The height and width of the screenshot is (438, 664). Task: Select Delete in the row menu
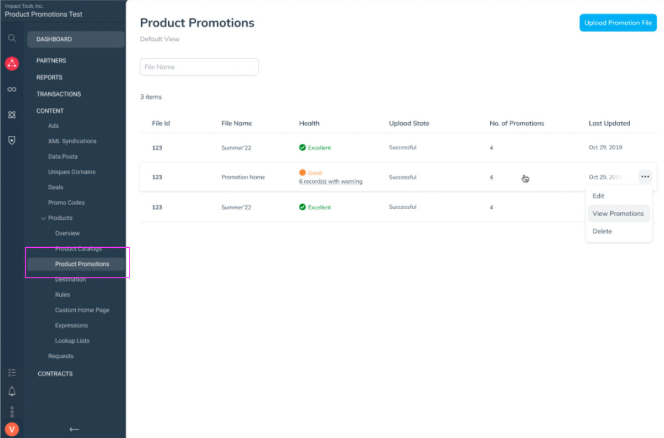pos(602,231)
